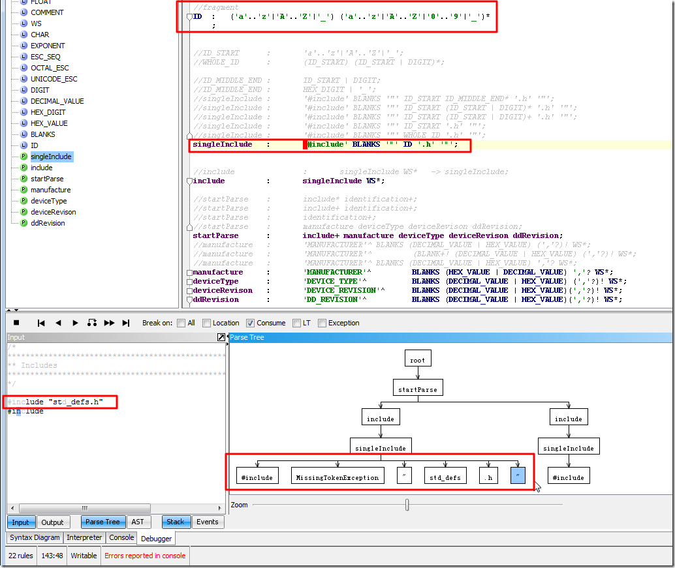Fast forward the debugger
675x568 pixels.
click(x=109, y=323)
